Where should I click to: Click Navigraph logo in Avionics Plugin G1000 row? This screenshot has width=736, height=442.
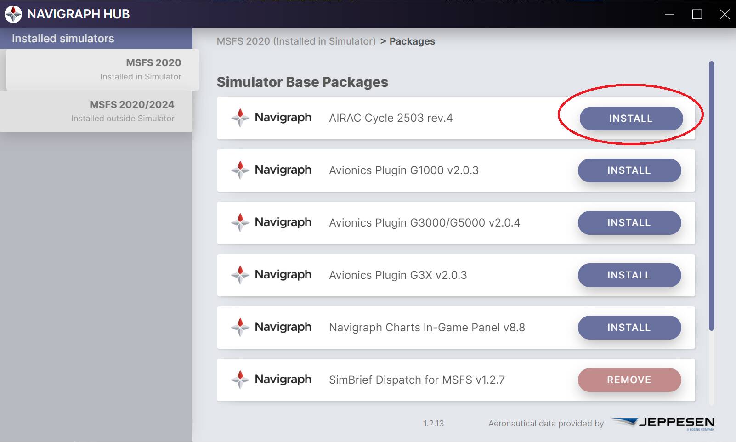click(x=271, y=170)
